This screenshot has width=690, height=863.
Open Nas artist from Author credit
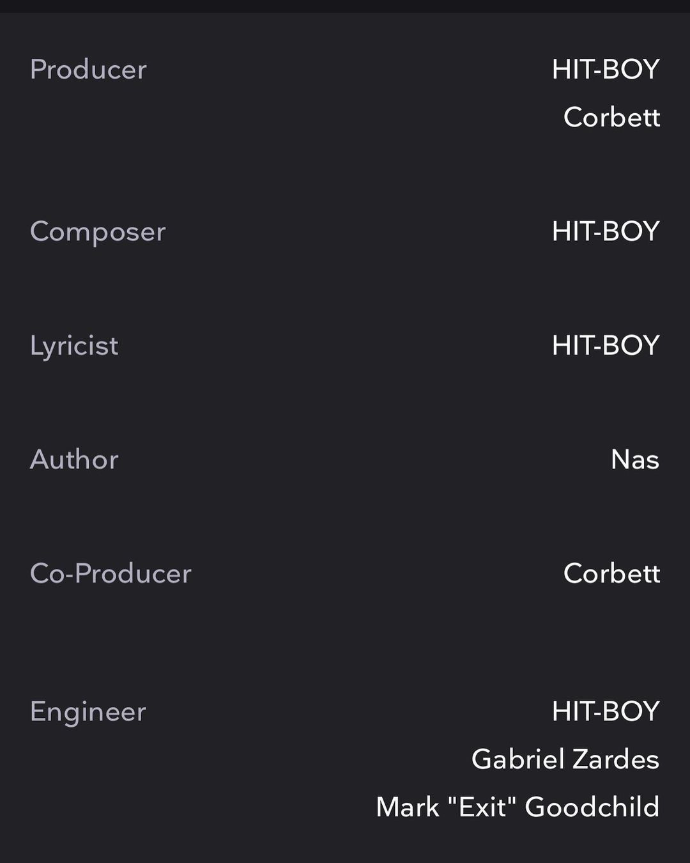[634, 459]
